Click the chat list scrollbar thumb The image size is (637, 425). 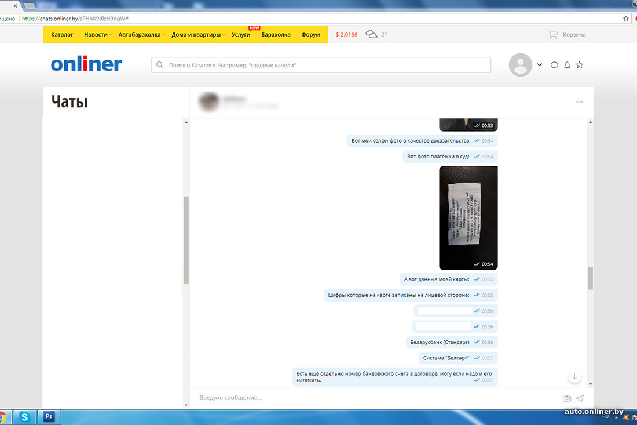pos(186,240)
